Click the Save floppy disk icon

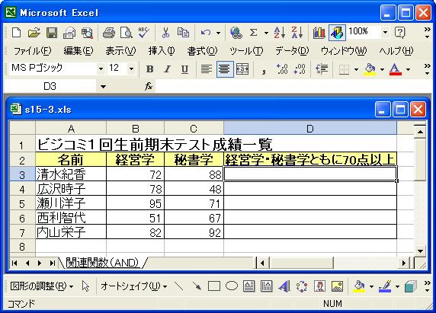click(x=52, y=33)
